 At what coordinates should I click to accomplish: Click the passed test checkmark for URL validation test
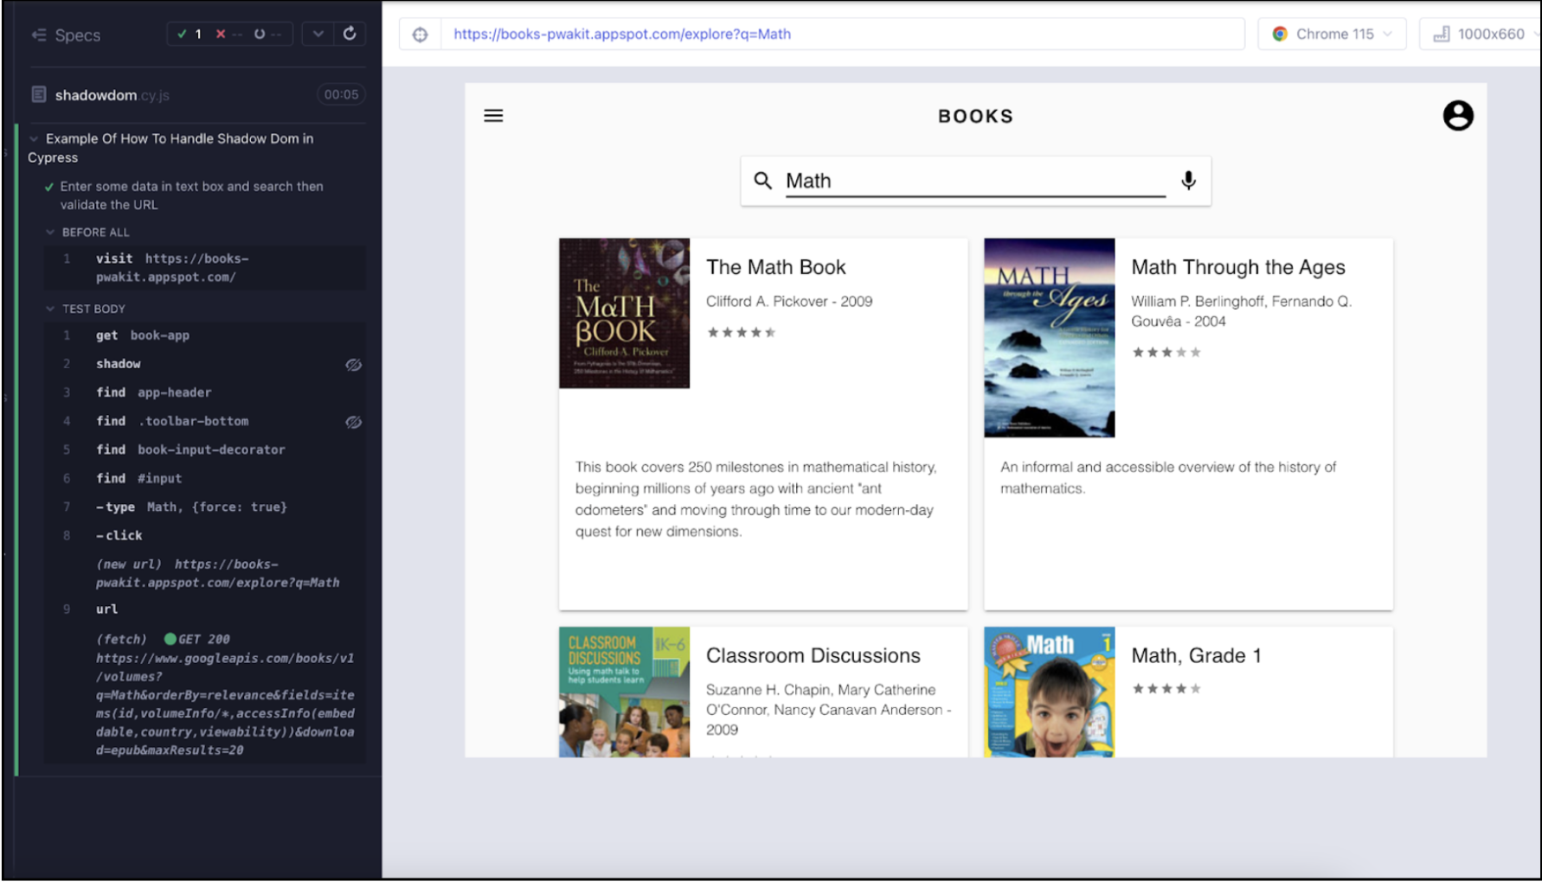(49, 187)
